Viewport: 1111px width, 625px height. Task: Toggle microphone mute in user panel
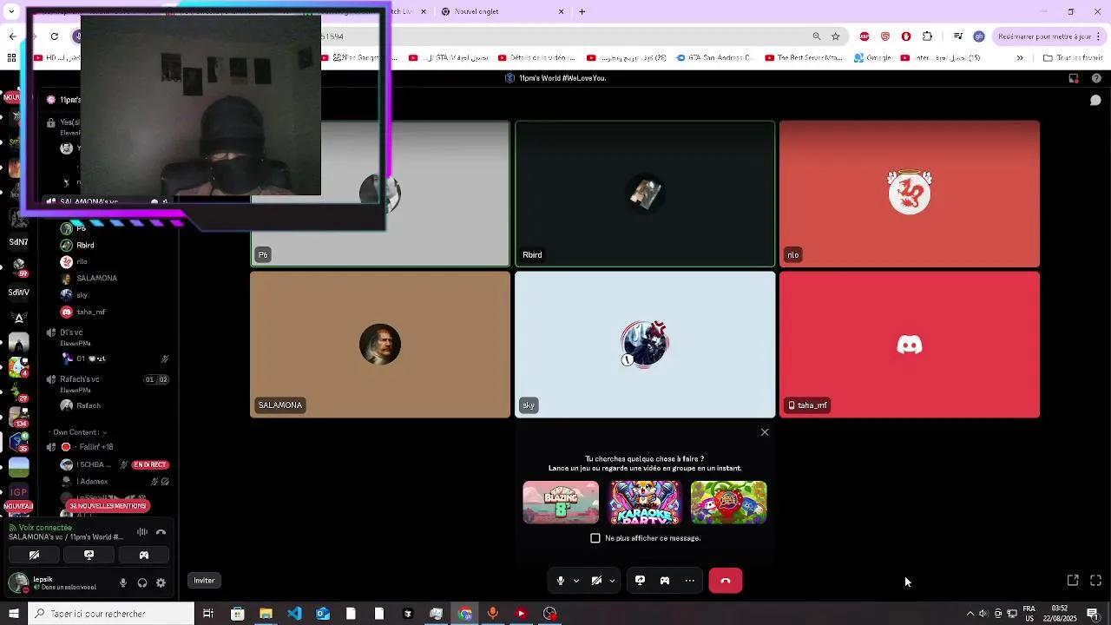click(123, 583)
